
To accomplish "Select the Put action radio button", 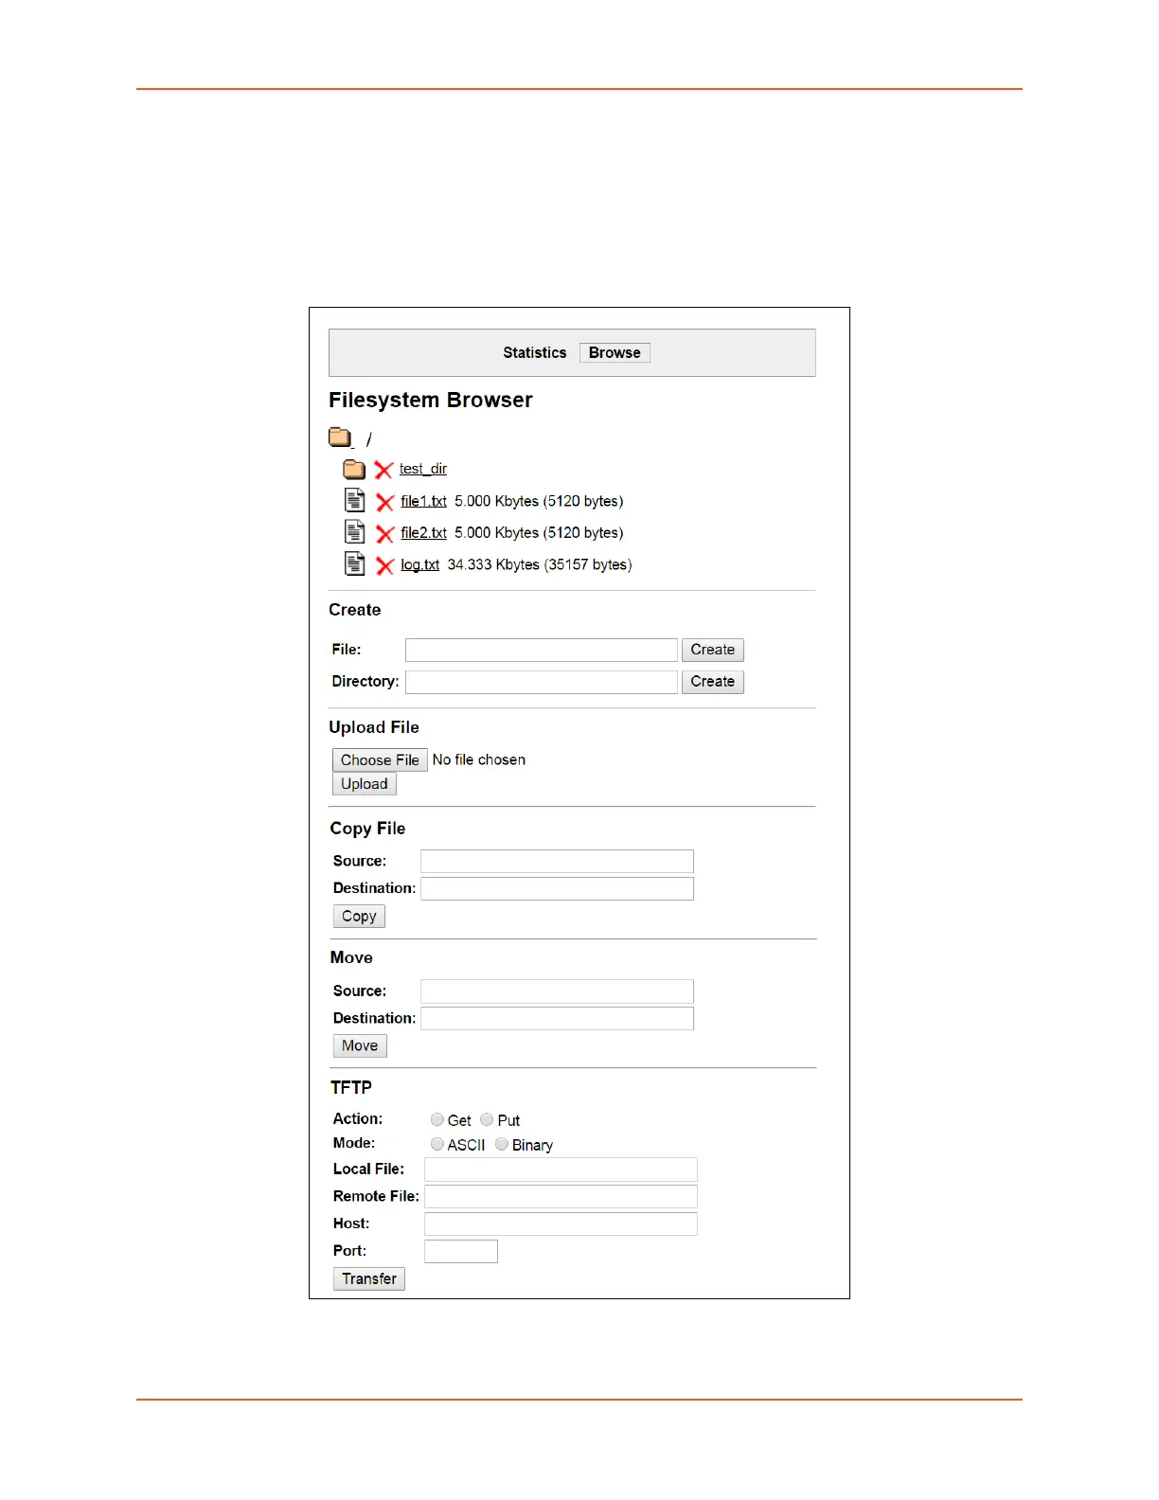I will pyautogui.click(x=487, y=1119).
